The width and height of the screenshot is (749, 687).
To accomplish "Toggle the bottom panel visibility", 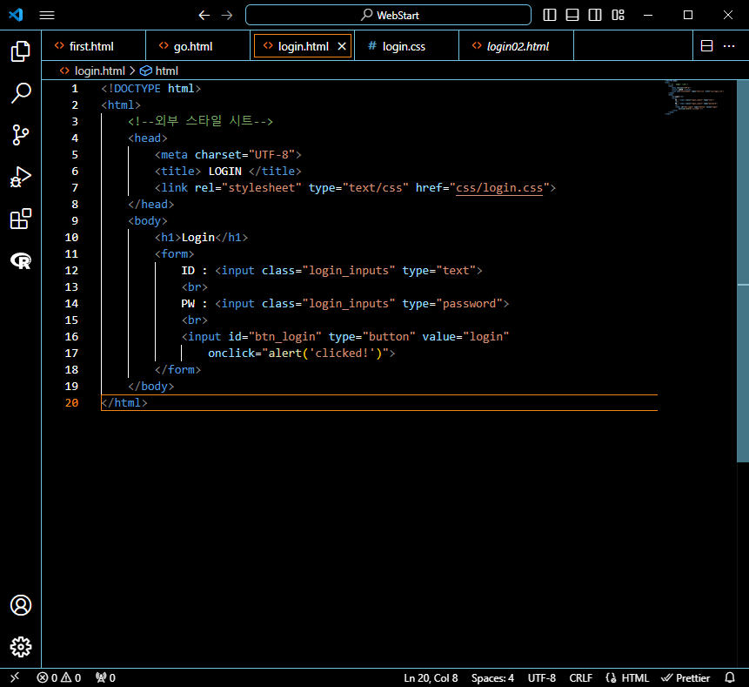I will (x=572, y=16).
